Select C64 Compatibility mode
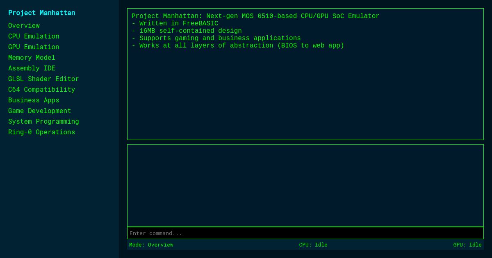Screen dimensions: 492x258 point(41,89)
